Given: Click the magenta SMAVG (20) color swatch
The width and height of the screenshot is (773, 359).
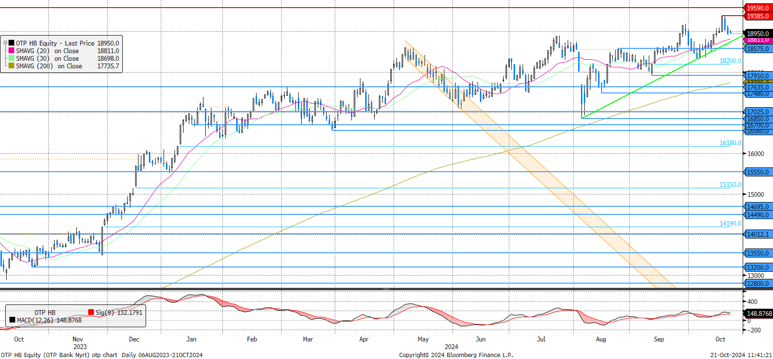Looking at the screenshot, I should point(11,51).
